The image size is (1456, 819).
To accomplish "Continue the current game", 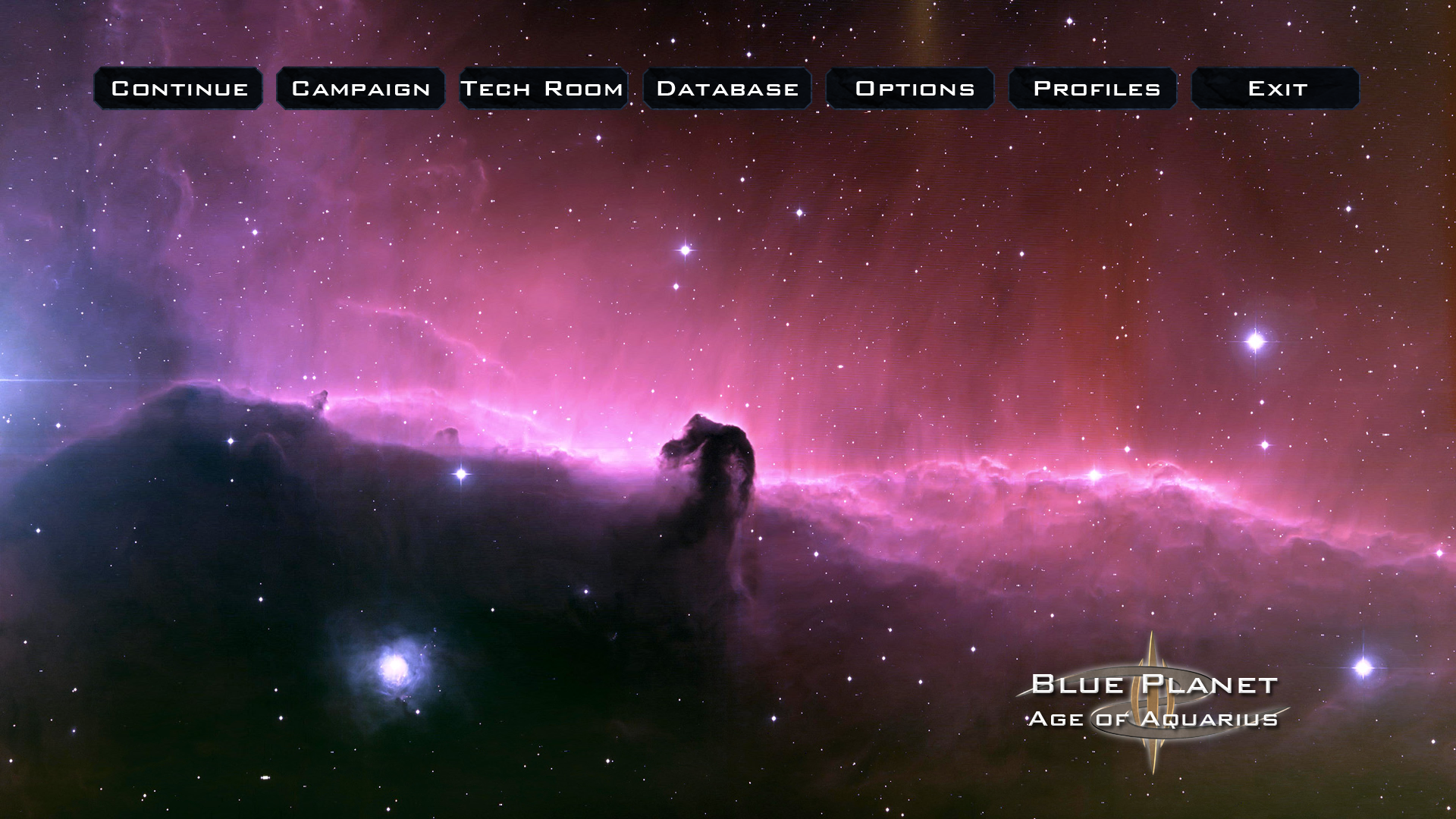I will [178, 89].
